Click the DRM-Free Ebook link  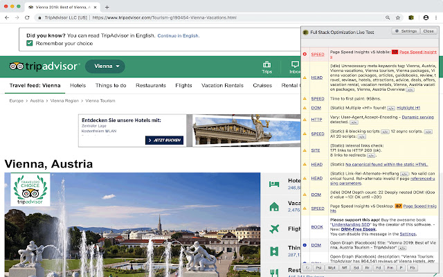coord(359,229)
